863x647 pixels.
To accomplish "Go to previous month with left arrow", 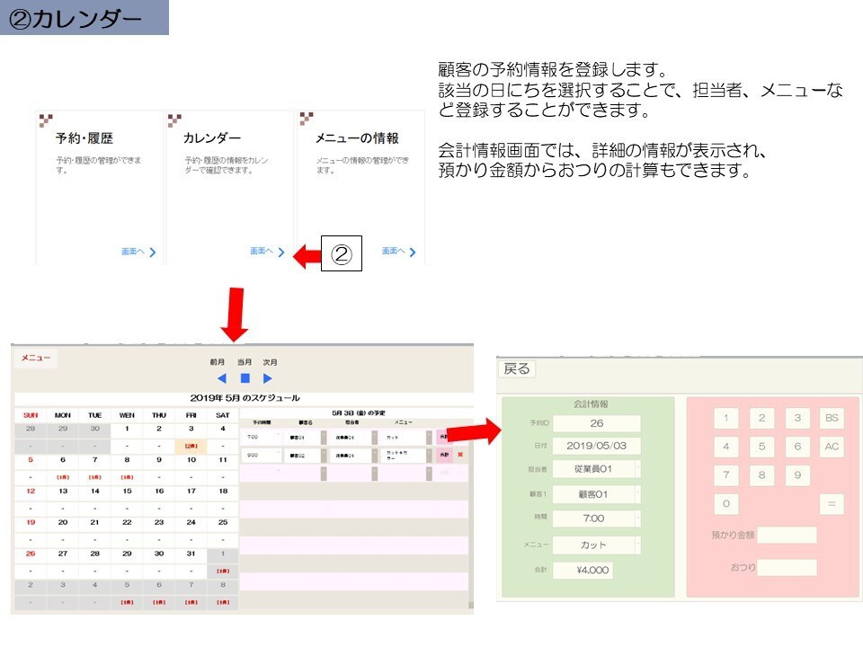I will click(222, 378).
